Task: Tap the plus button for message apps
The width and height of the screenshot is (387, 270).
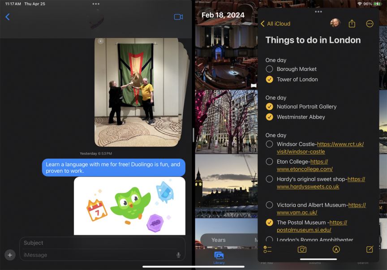Action: [10, 255]
